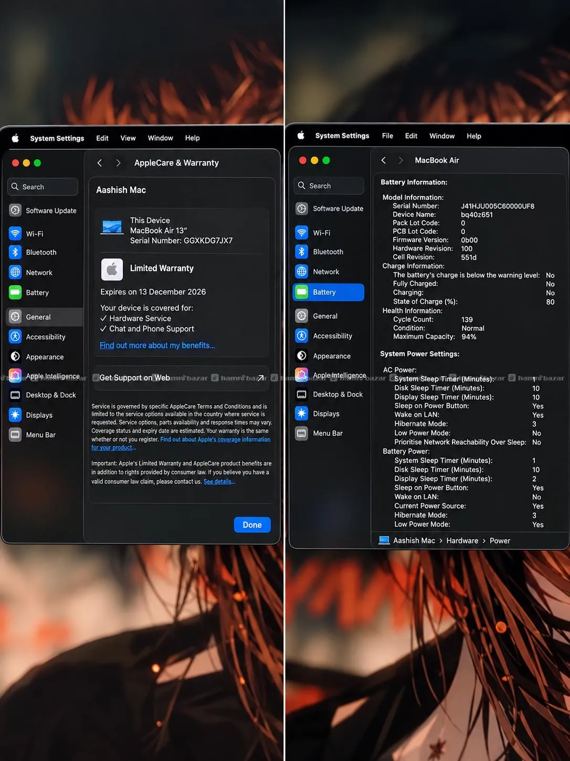Open Menu Bar icon in left window
The image size is (570, 761).
[15, 435]
